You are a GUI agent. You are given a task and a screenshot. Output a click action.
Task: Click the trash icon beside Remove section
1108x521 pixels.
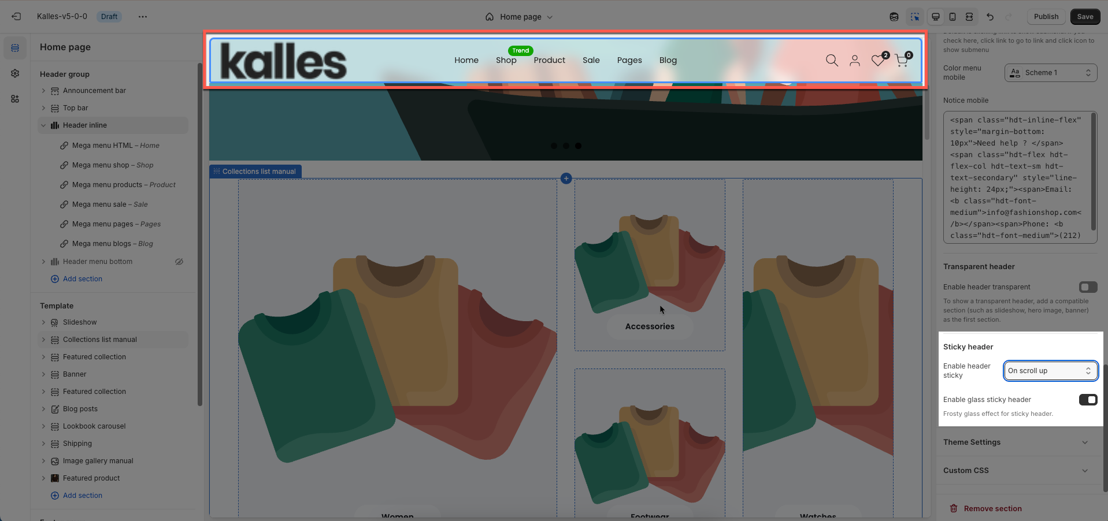954,509
